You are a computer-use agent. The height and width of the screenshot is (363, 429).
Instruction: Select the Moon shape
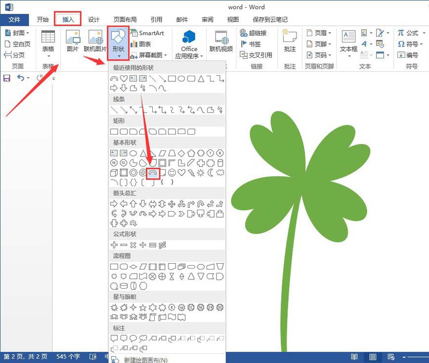[x=211, y=173]
